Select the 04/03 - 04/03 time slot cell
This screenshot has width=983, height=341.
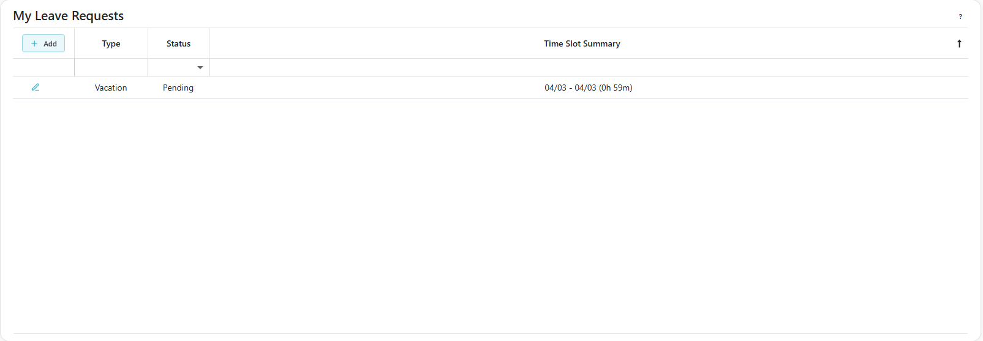588,88
